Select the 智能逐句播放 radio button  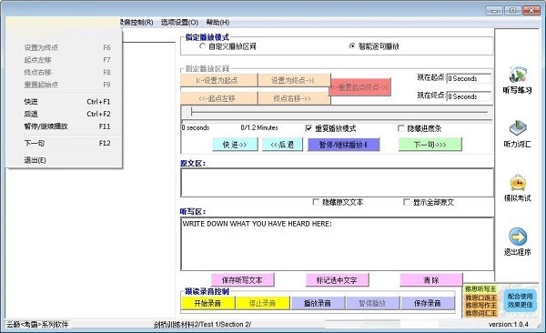pyautogui.click(x=352, y=46)
